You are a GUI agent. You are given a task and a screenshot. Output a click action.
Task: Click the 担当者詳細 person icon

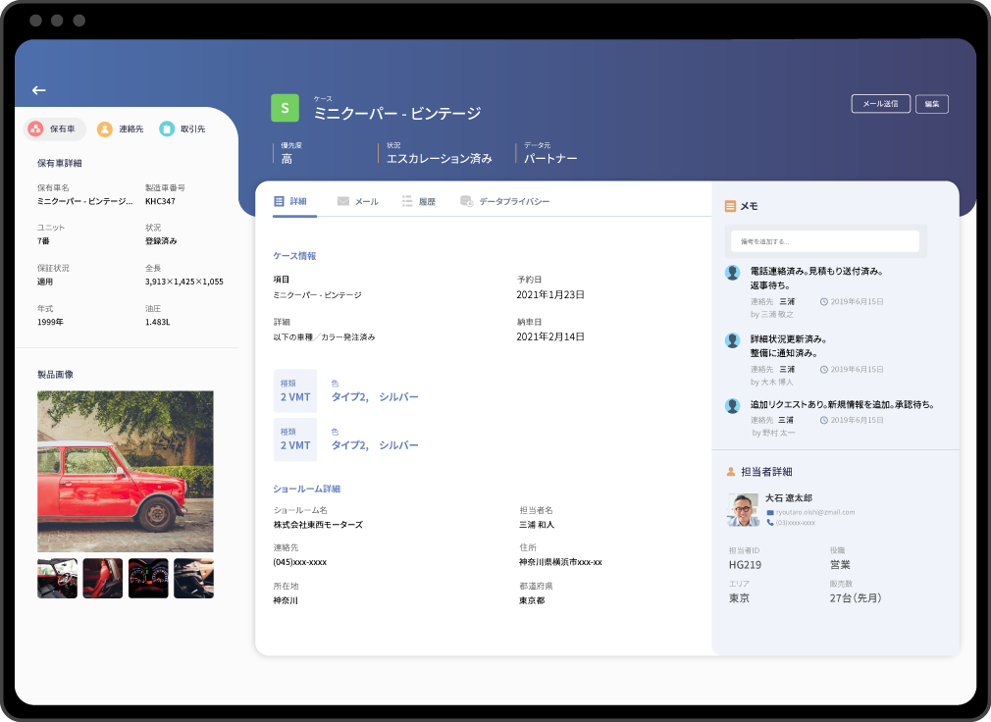[x=731, y=471]
